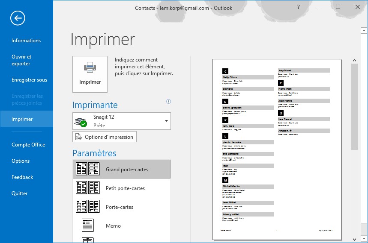Screen dimensions: 368x243
Task: Open Outlook Options from sidebar
Action: coord(21,161)
